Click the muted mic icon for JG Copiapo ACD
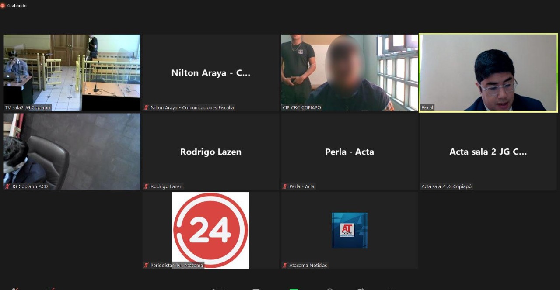 (x=7, y=186)
